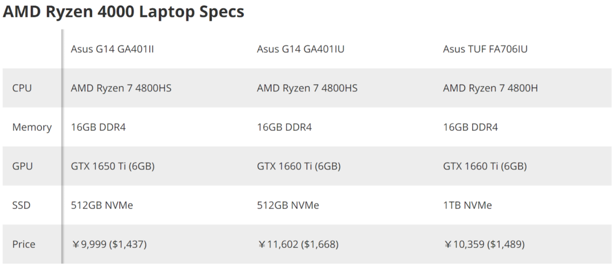Viewport: 616px width, 269px height.
Task: Click the ￥9,999 ($1,437) price cell
Action: coord(108,244)
